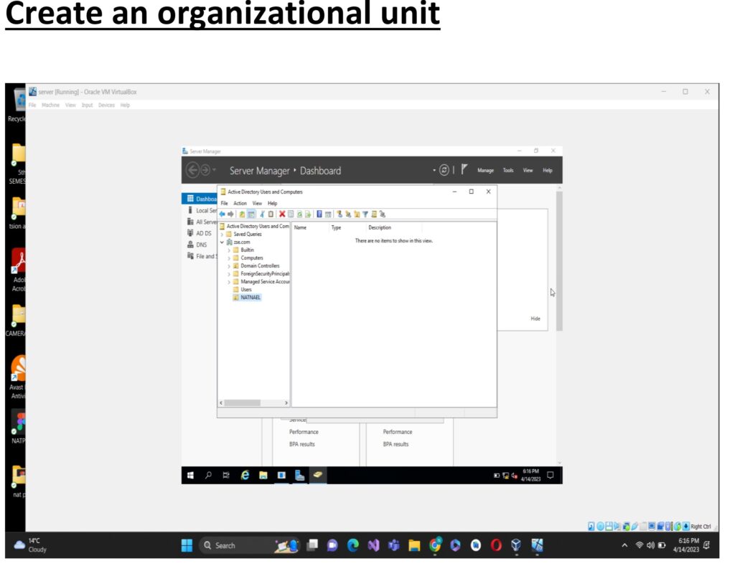Expand the Saved Queries tree node
Image resolution: width=735 pixels, height=566 pixels.
click(223, 235)
